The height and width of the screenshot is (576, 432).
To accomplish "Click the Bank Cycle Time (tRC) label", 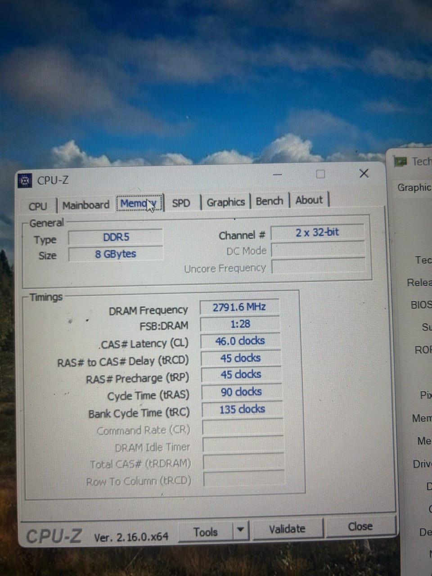I will pos(139,413).
